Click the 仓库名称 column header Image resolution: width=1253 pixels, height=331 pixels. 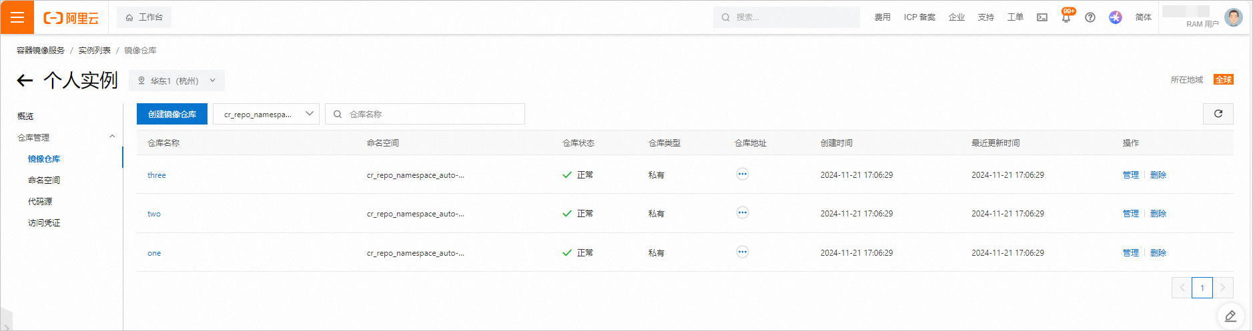[163, 143]
